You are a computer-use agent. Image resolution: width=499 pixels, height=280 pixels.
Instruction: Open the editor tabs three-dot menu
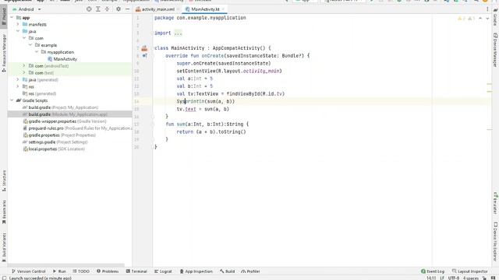tap(487, 9)
